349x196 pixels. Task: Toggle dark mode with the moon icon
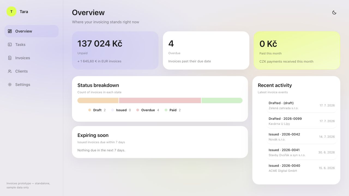click(x=334, y=13)
